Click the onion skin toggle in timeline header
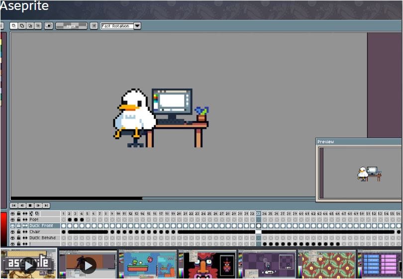Screen dimensions: 403x279 click(37, 213)
